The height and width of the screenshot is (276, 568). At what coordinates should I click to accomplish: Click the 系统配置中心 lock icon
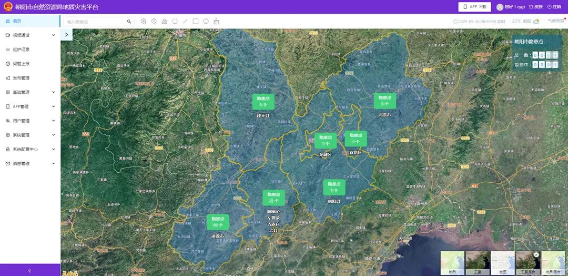(x=8, y=150)
